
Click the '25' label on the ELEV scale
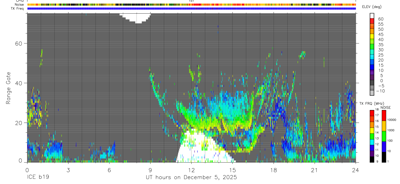[380, 55]
